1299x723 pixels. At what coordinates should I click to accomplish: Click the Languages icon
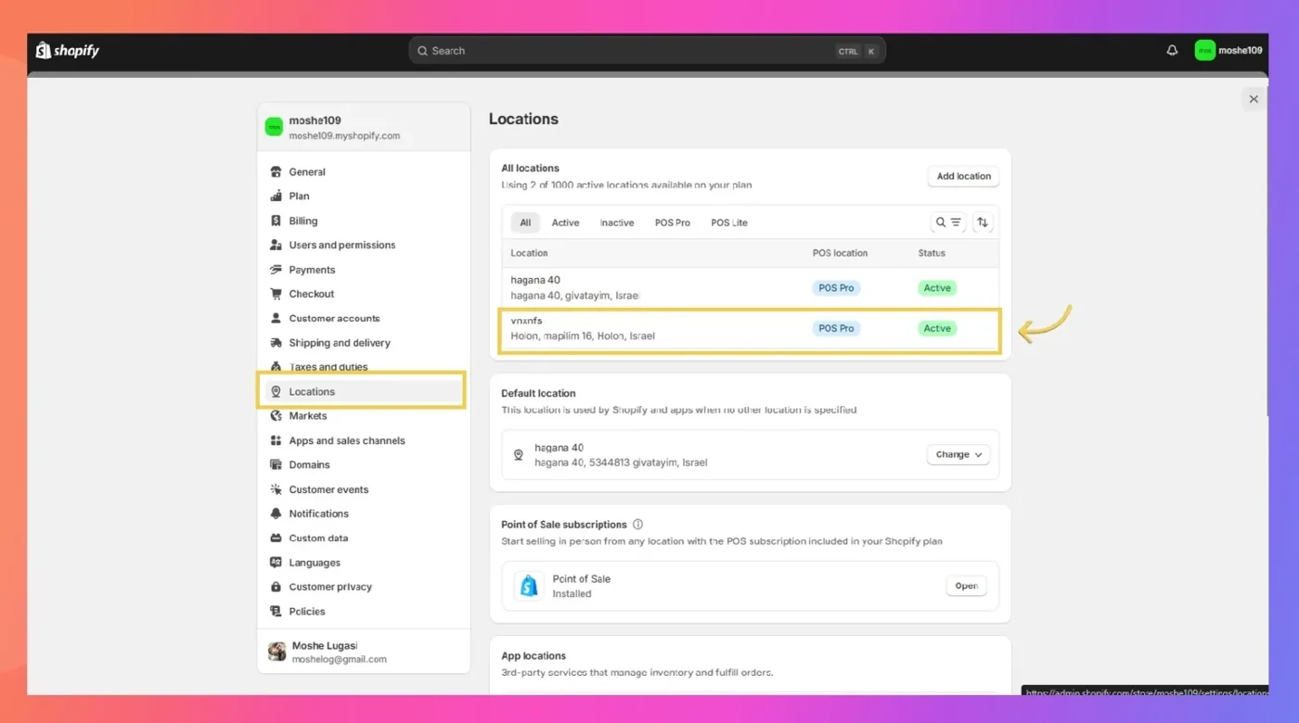pos(276,563)
